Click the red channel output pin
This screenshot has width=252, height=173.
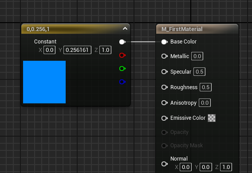coord(122,55)
